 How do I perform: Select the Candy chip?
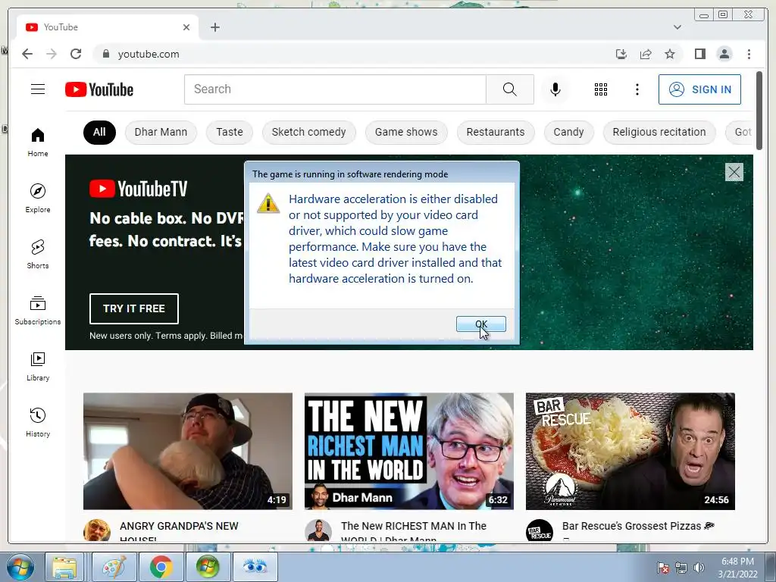(568, 132)
